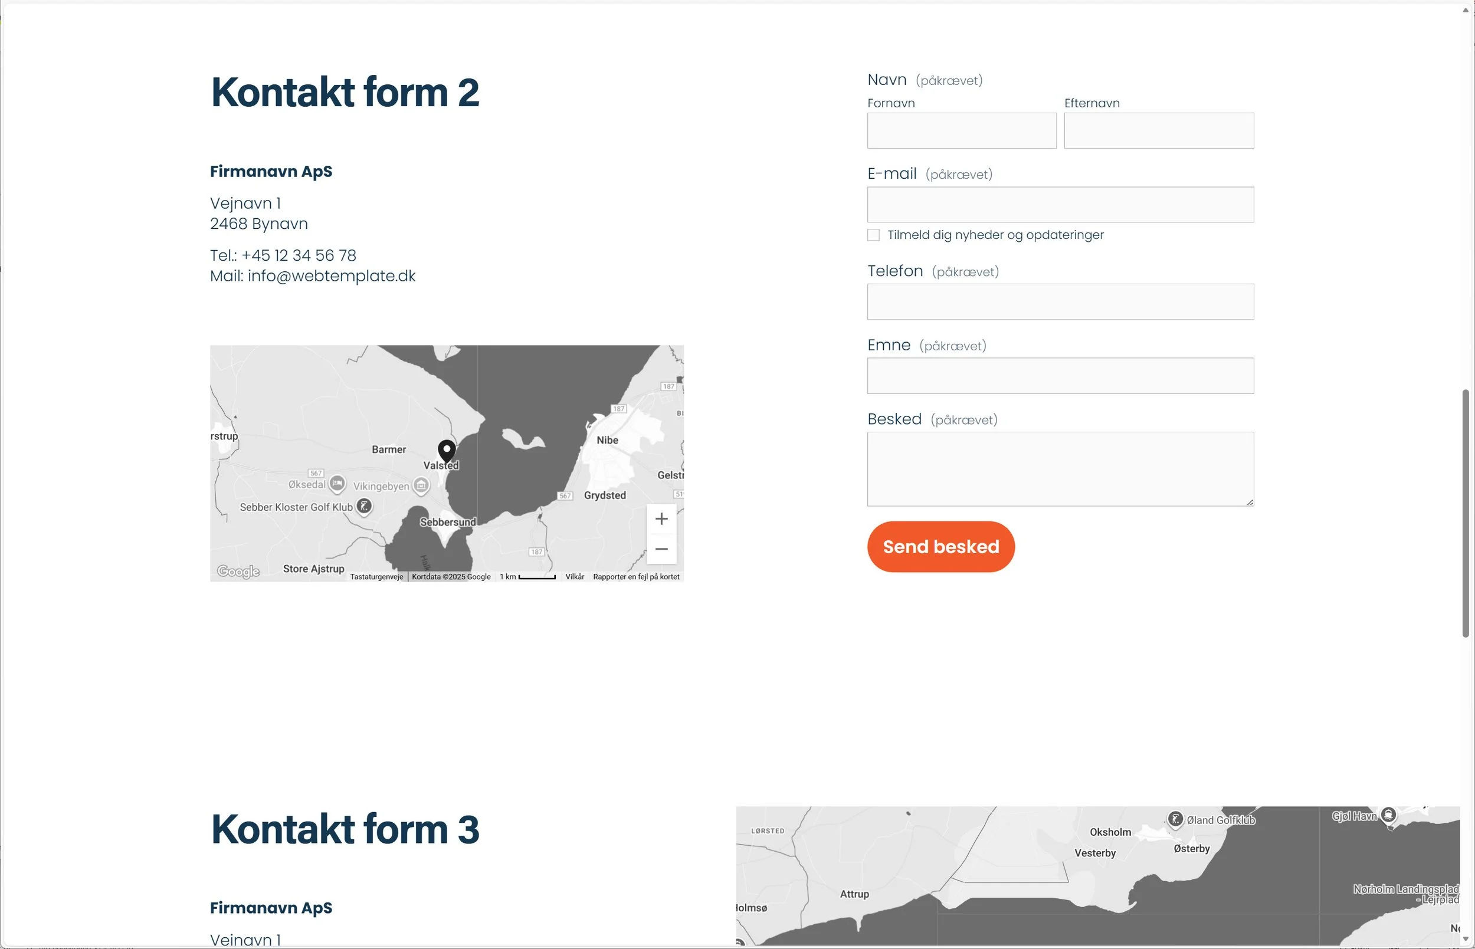Screen dimensions: 1475x949
Task: Click the Google logo on the map
Action: 237,570
